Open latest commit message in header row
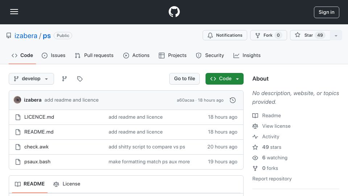Screen dimensions: 348x196 (x=71, y=100)
